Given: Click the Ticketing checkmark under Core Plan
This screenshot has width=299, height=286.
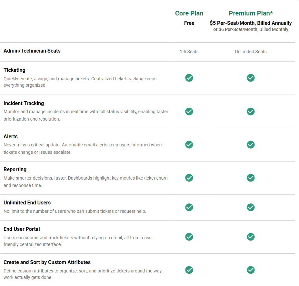Looking at the screenshot, I should click(x=189, y=78).
